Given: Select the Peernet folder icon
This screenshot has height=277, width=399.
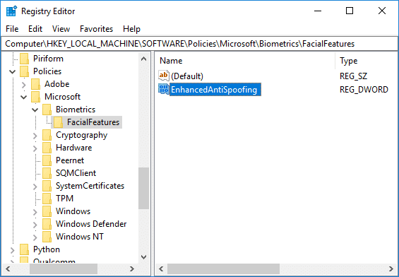Looking at the screenshot, I should point(47,160).
